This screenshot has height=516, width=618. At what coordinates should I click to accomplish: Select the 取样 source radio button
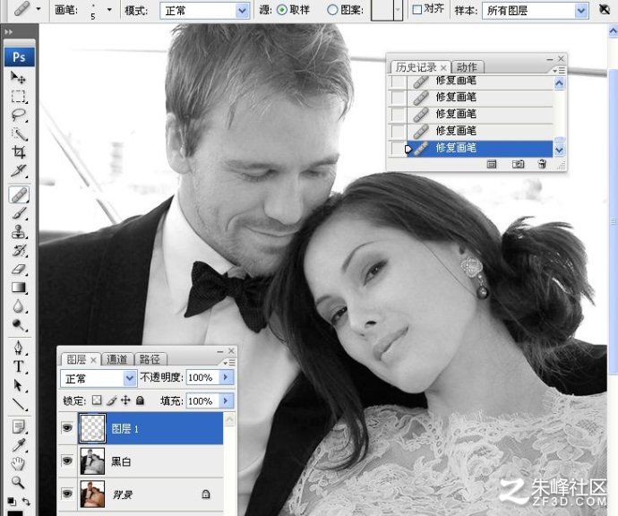click(282, 10)
